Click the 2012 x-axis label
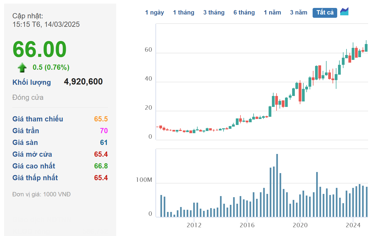Screen dimensions: 373x236 pos(194,225)
